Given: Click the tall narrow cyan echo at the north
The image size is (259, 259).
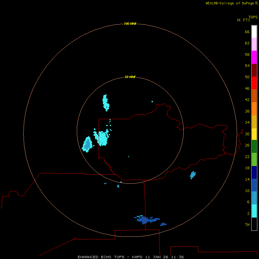Looking at the screenshot, I should pyautogui.click(x=106, y=103).
